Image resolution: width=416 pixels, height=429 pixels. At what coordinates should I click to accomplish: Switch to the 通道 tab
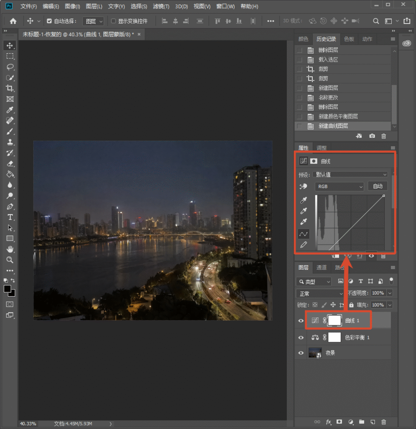(321, 268)
